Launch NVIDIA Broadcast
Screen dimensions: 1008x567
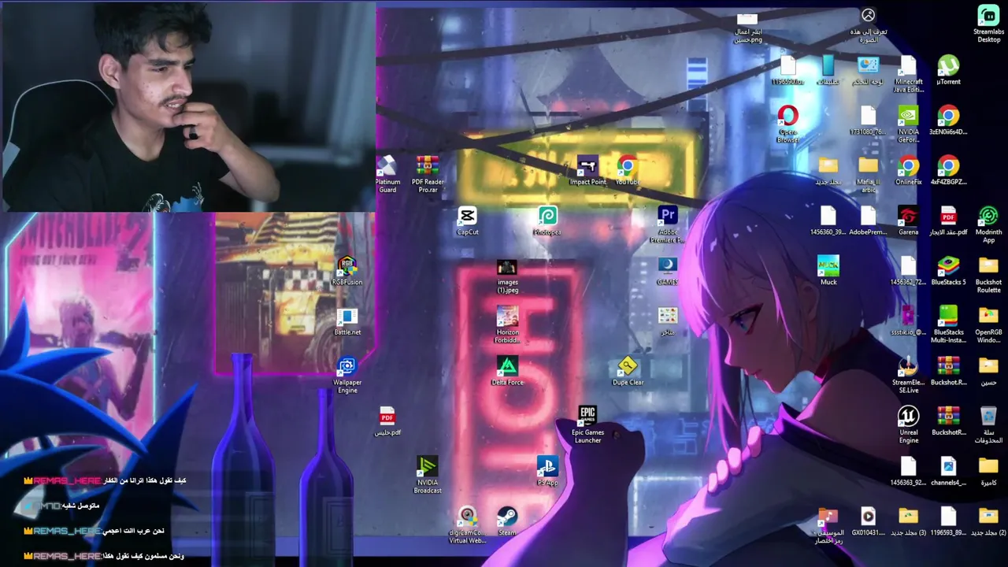point(428,475)
